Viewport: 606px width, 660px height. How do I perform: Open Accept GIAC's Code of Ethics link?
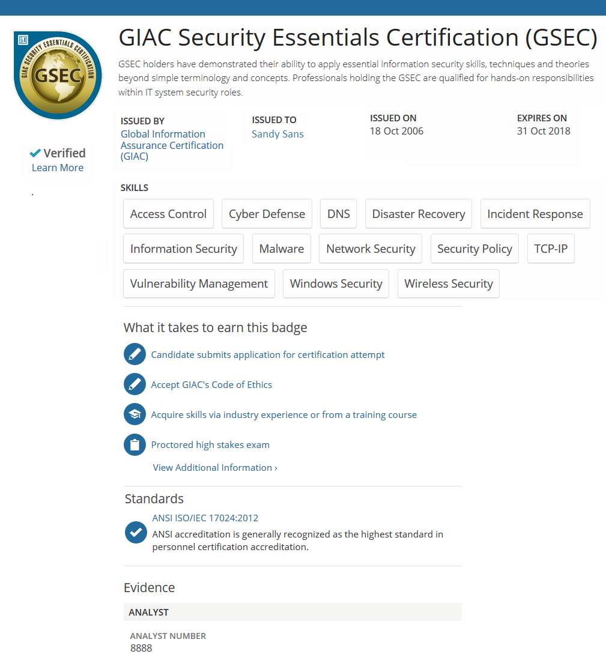(211, 385)
